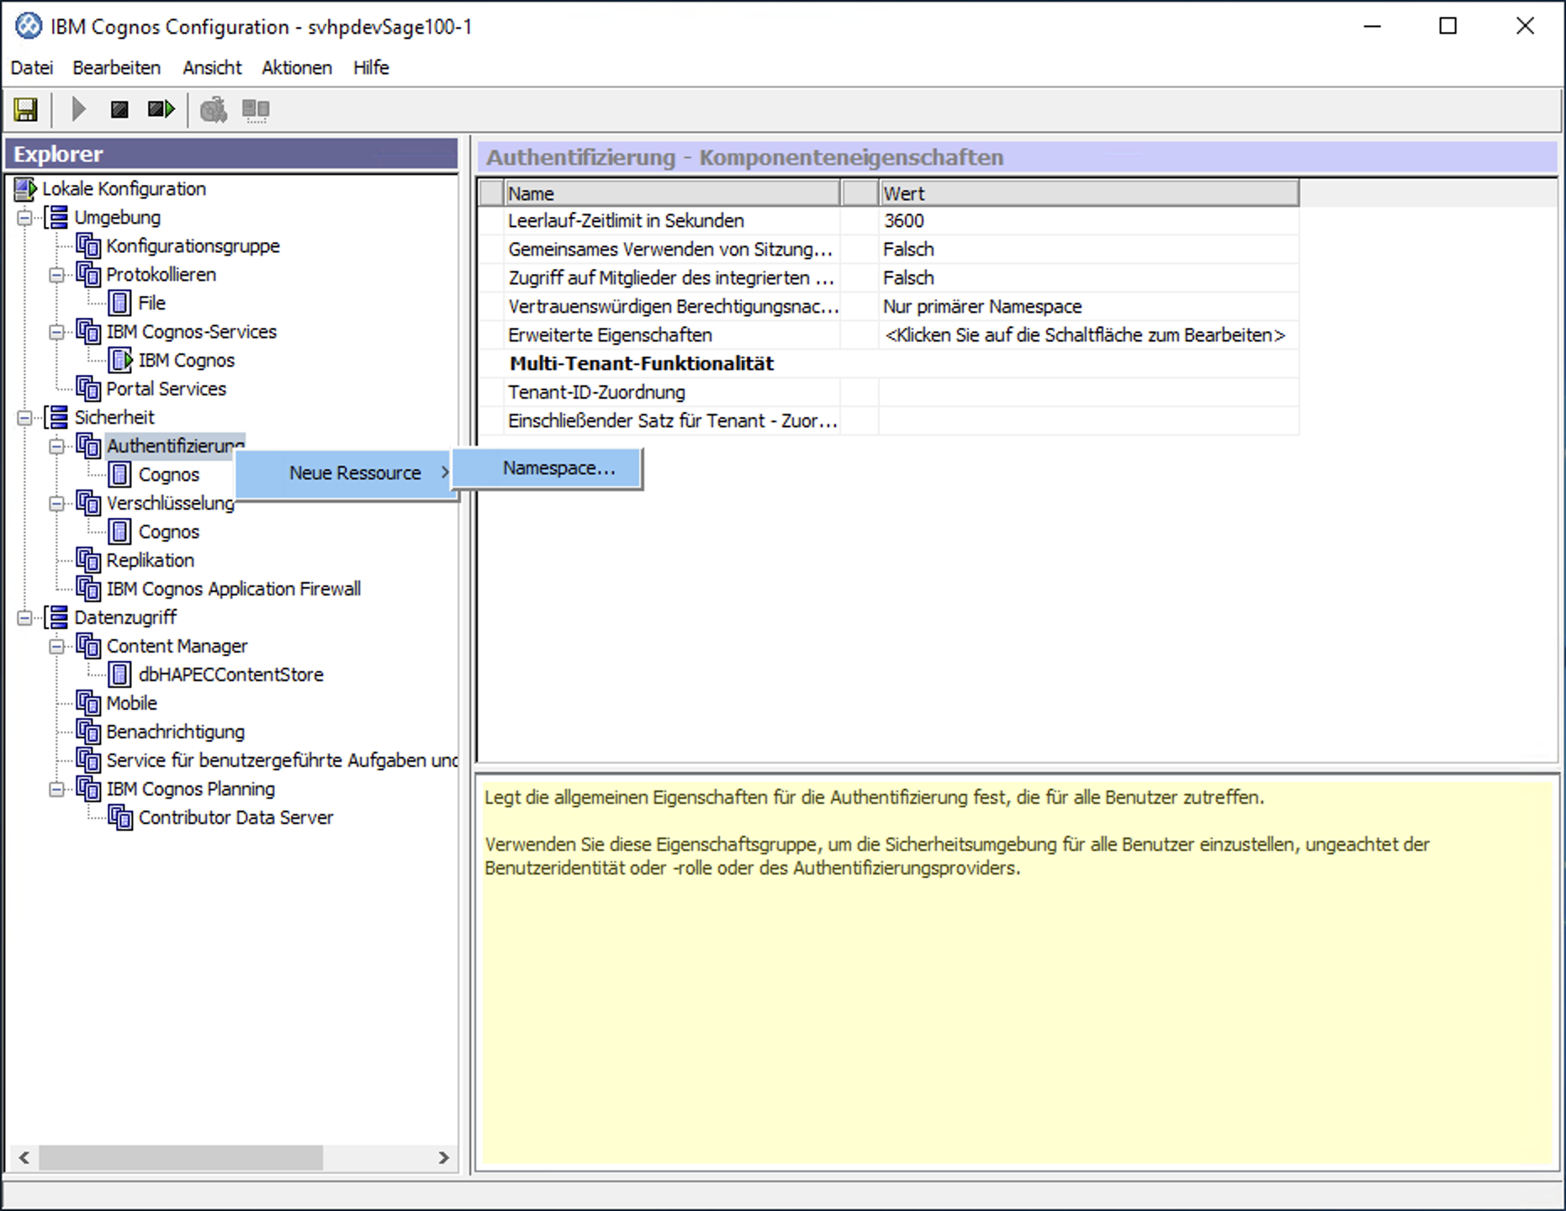The height and width of the screenshot is (1211, 1566).
Task: Select the Contributor Data Server item
Action: (235, 817)
